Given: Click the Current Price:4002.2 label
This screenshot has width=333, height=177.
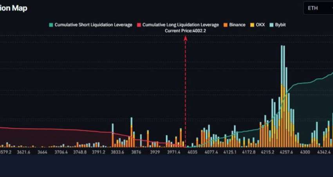Looking at the screenshot, I should (x=185, y=30).
